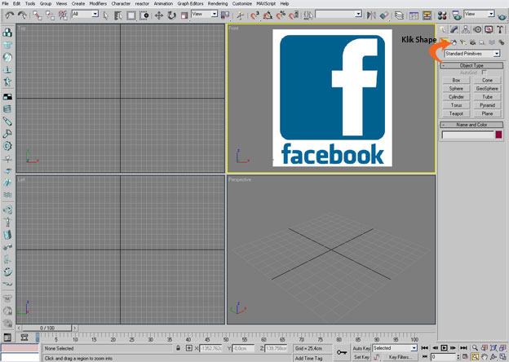The image size is (509, 362).
Task: Click the Pyramid primitive button
Action: click(487, 105)
